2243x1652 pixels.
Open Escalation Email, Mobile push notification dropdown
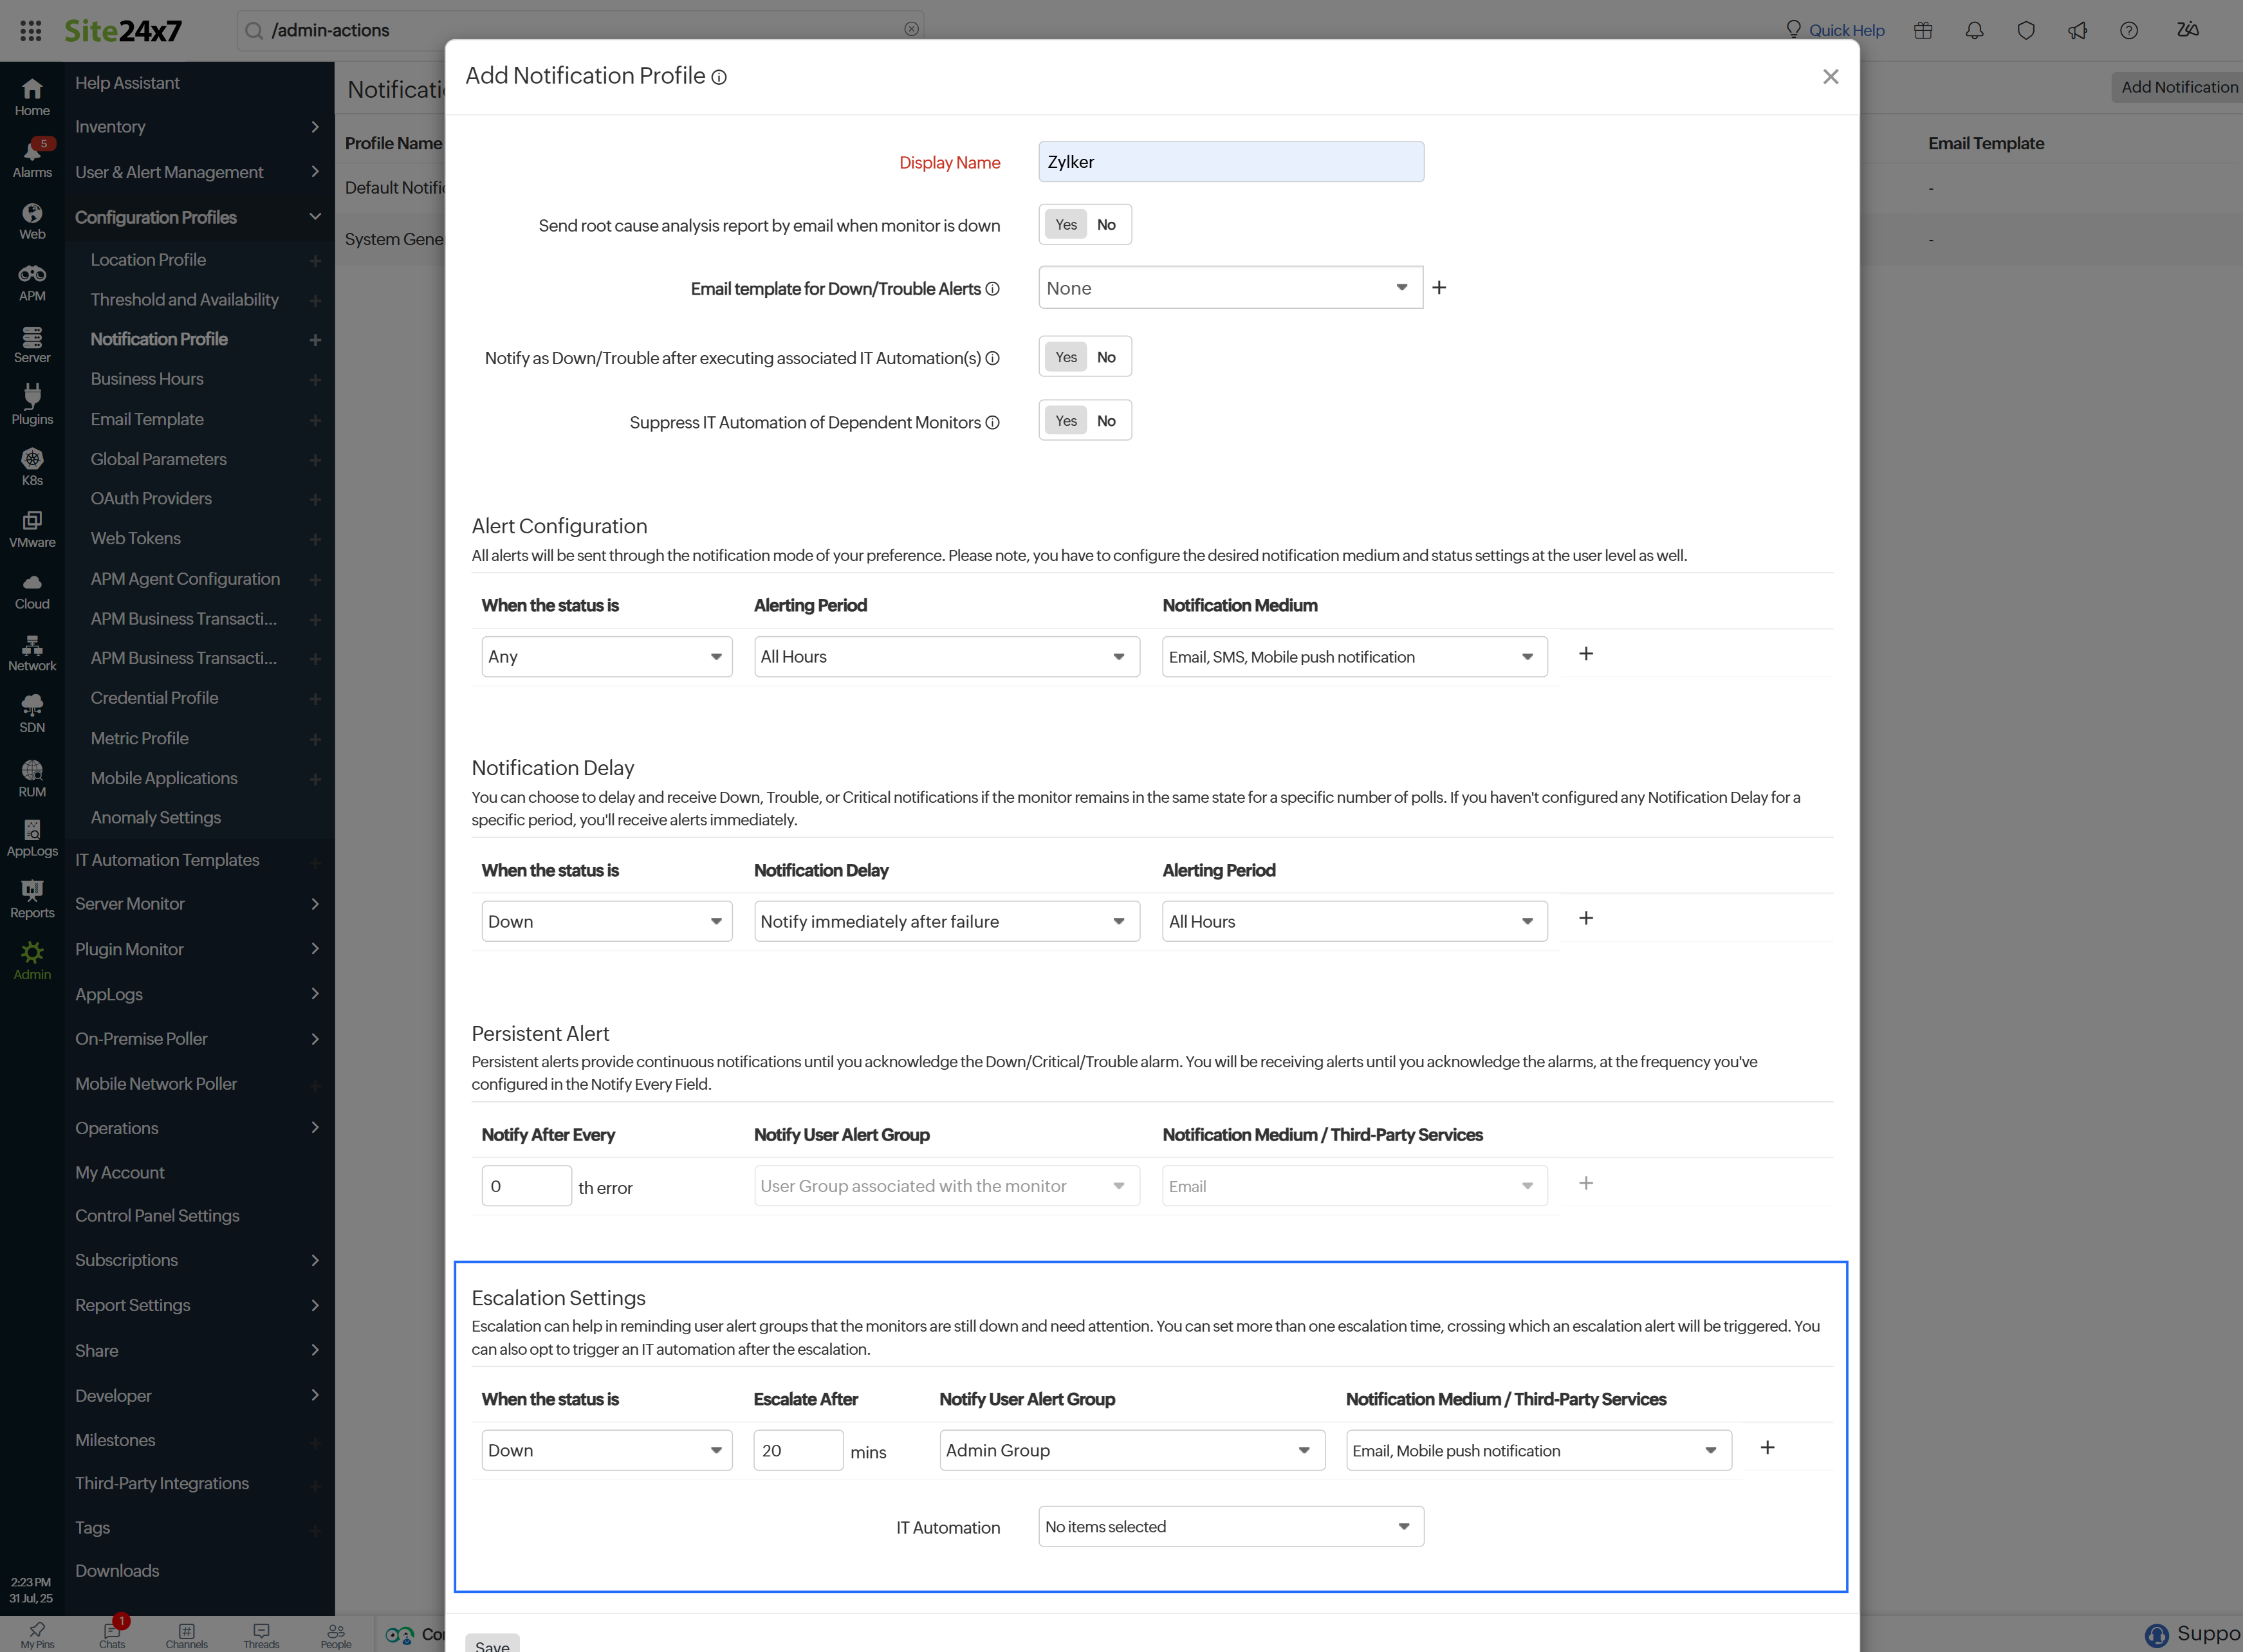click(1538, 1450)
